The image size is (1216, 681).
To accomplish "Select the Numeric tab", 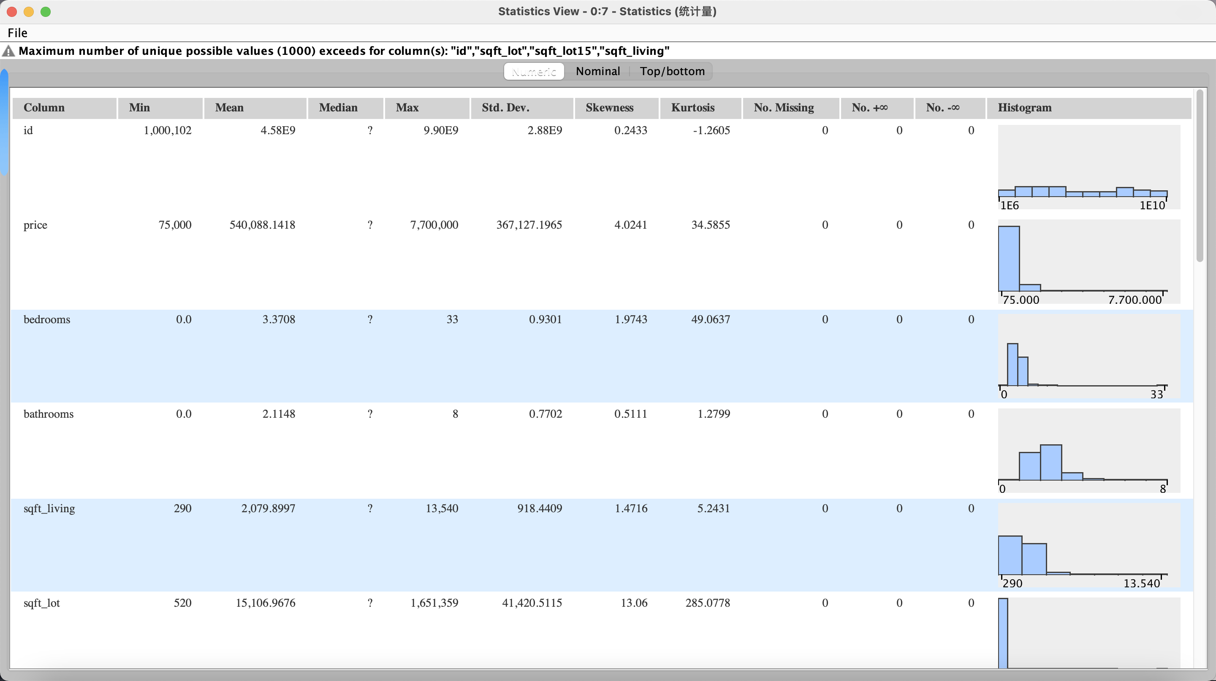I will tap(534, 71).
